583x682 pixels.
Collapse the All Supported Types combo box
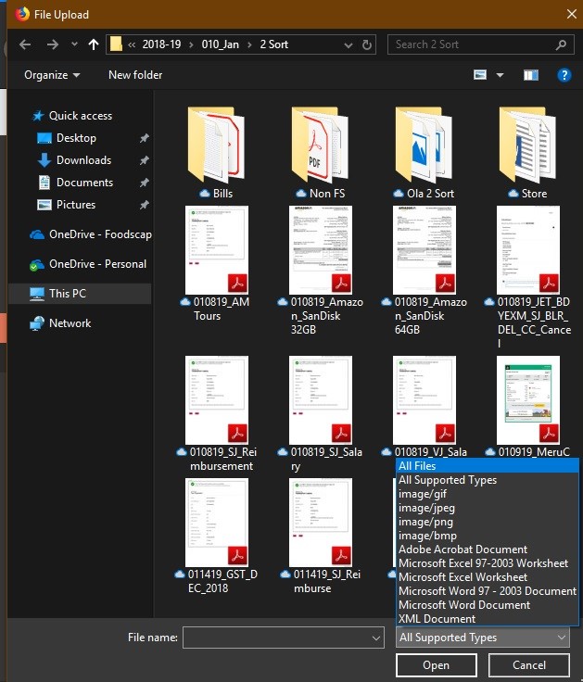pyautogui.click(x=483, y=638)
